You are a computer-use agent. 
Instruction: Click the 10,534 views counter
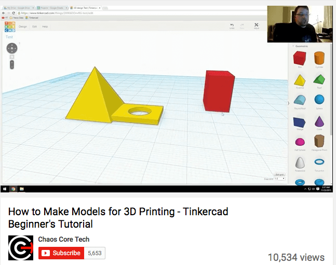pyautogui.click(x=296, y=257)
